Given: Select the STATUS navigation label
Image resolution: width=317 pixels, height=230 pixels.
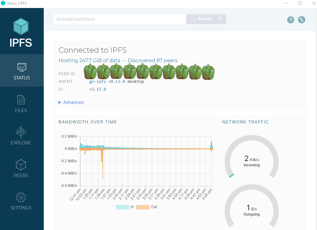Looking at the screenshot, I should pos(22,78).
